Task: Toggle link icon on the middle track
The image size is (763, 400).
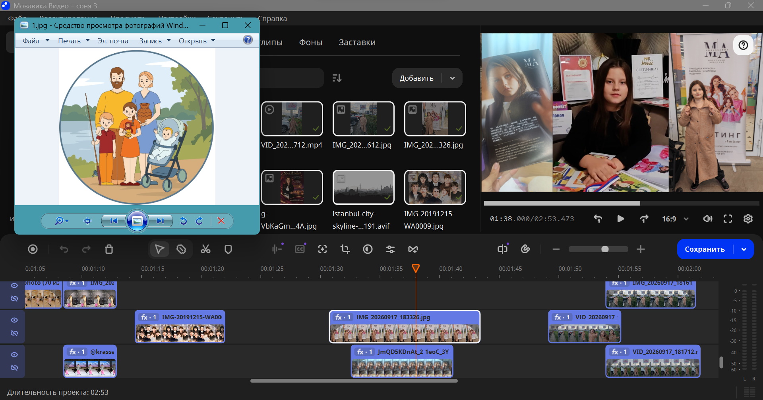Action: [x=14, y=333]
